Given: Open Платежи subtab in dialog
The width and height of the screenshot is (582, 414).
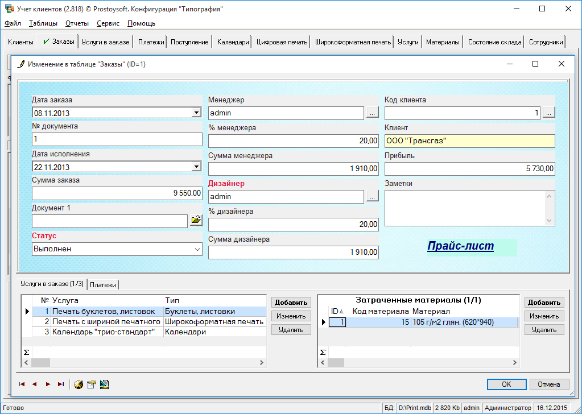Looking at the screenshot, I should tap(103, 284).
